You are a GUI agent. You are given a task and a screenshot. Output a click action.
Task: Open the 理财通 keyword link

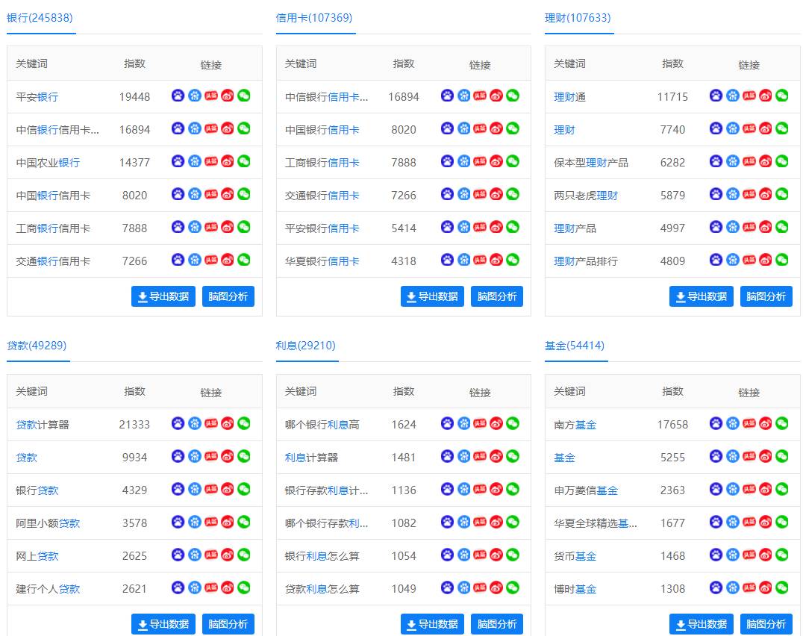[569, 97]
